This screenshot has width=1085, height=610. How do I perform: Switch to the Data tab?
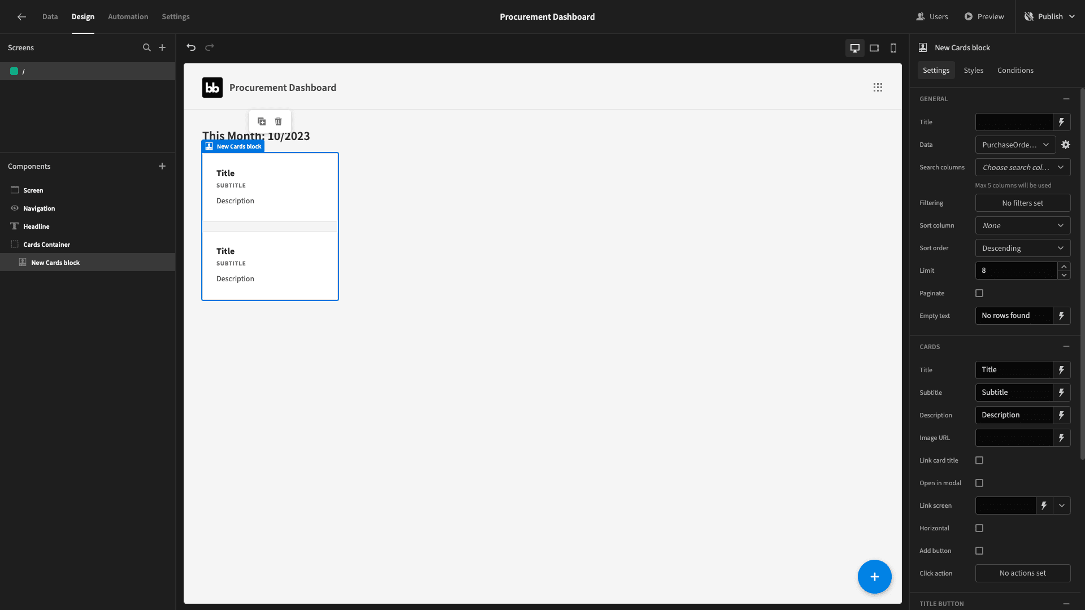tap(50, 17)
